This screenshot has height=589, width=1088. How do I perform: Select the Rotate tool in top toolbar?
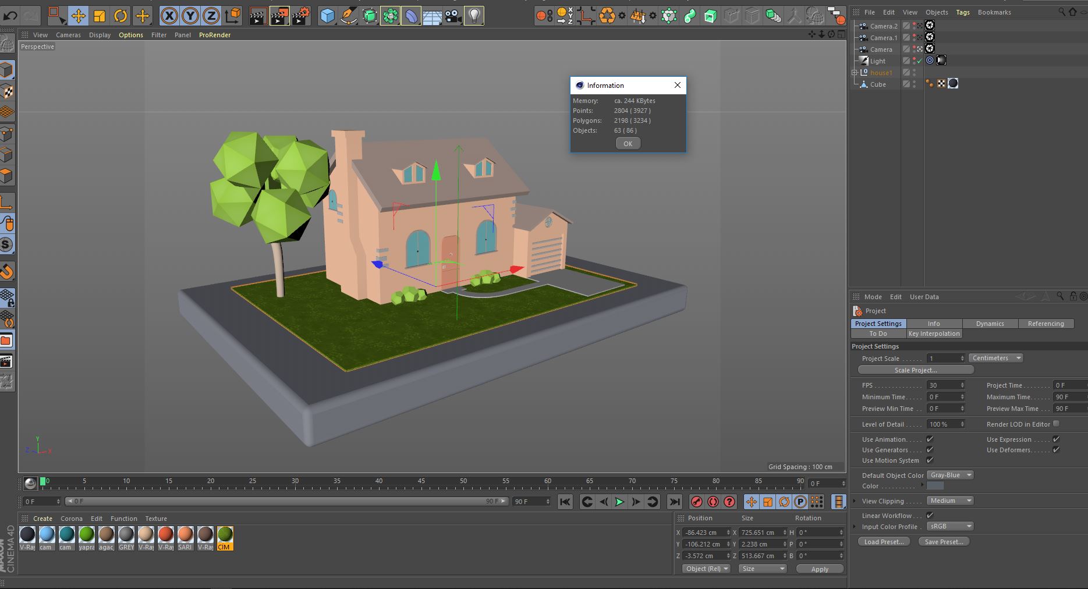coord(121,16)
